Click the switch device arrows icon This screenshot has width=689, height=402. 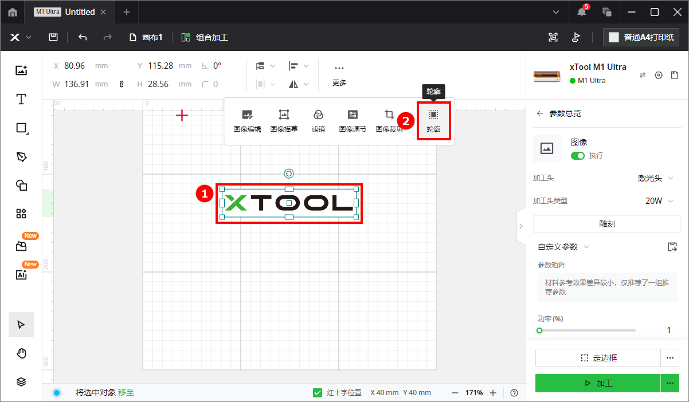pos(643,75)
